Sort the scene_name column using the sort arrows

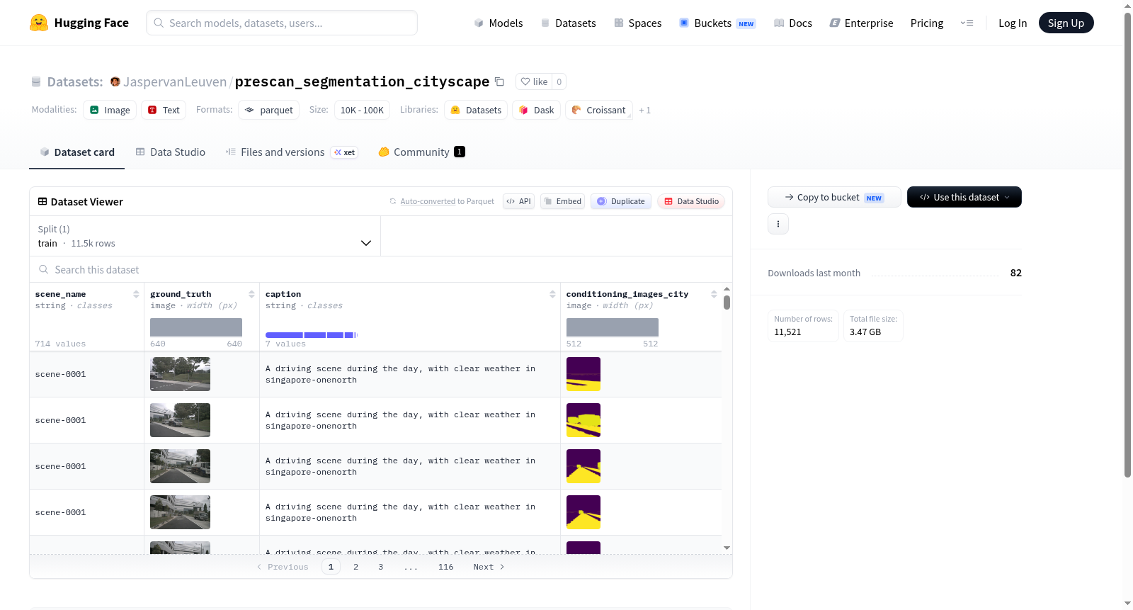click(136, 294)
